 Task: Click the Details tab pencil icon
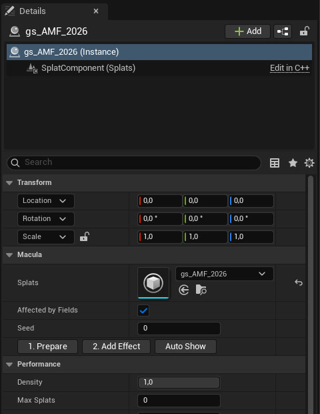coord(10,11)
